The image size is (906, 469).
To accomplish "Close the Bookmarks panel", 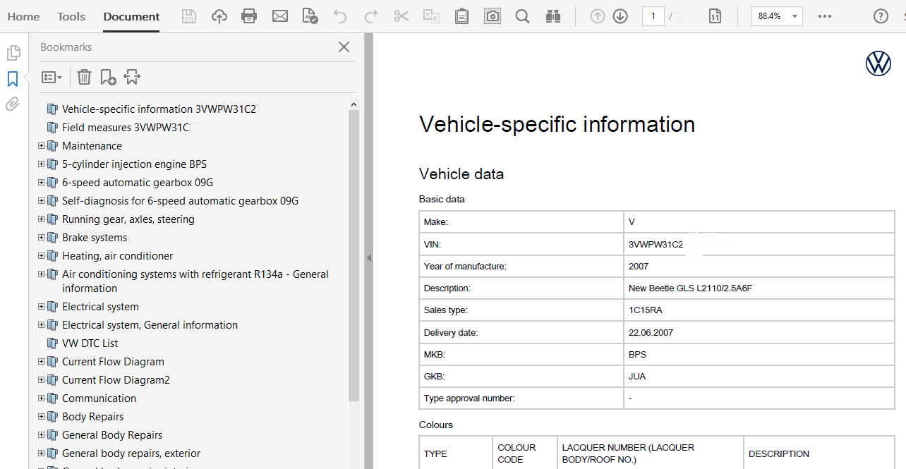I will tap(344, 47).
